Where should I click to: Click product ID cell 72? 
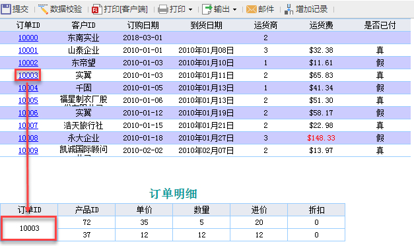[x=86, y=222]
